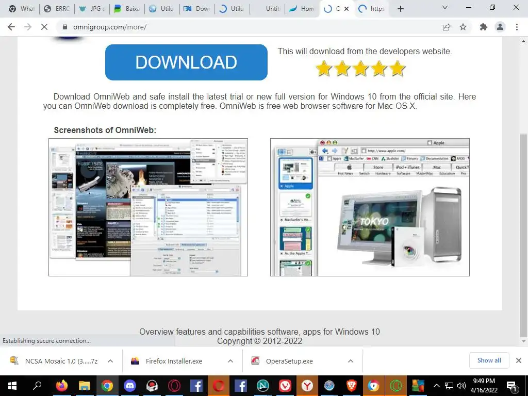This screenshot has width=528, height=396.
Task: Open Discord from the taskbar
Action: pos(130,386)
